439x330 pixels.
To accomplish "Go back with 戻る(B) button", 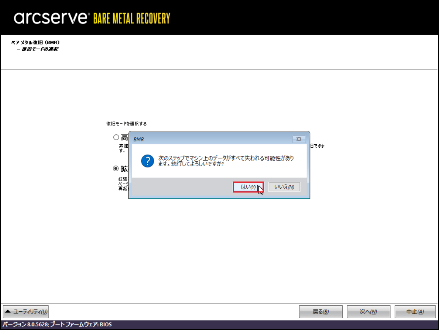I will click(321, 311).
